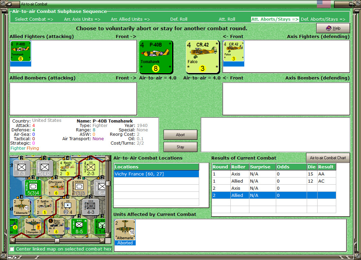This screenshot has width=361, height=260.
Task: Select the small CR.42 Falco counter in Axis Fighters
Action: (233, 51)
